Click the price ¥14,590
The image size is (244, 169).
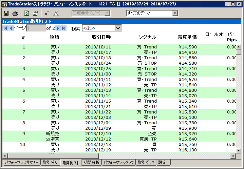(188, 47)
